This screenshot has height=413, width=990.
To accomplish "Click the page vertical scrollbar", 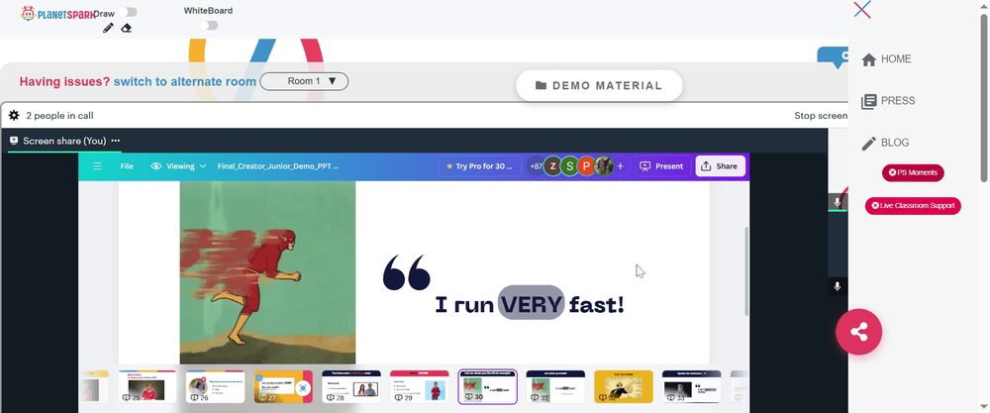I will [984, 98].
